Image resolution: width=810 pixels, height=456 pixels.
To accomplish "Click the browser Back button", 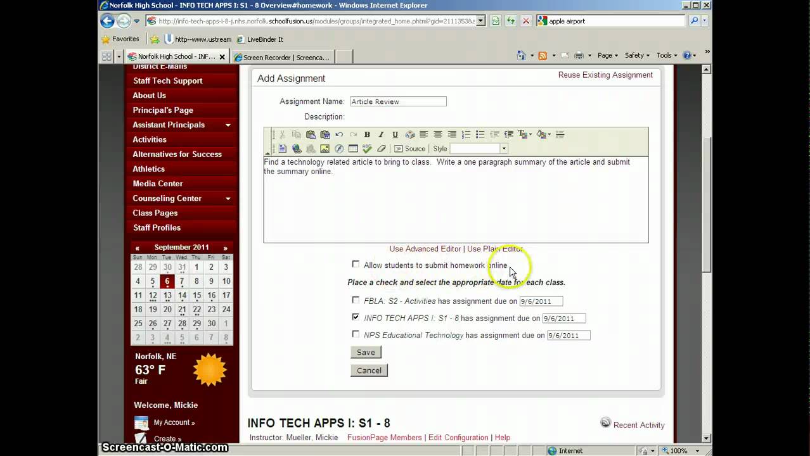I will coord(108,21).
